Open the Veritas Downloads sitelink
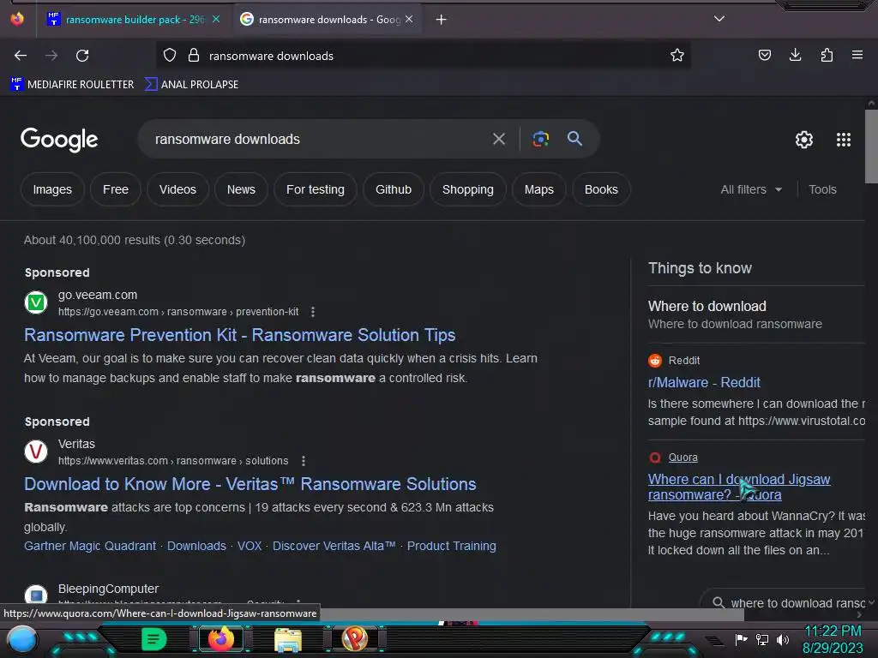 pyautogui.click(x=196, y=546)
